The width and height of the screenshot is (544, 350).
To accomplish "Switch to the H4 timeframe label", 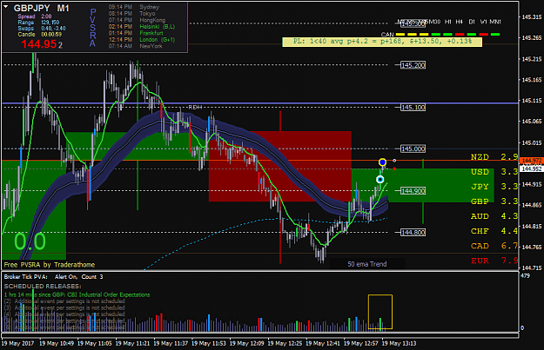I will [460, 22].
